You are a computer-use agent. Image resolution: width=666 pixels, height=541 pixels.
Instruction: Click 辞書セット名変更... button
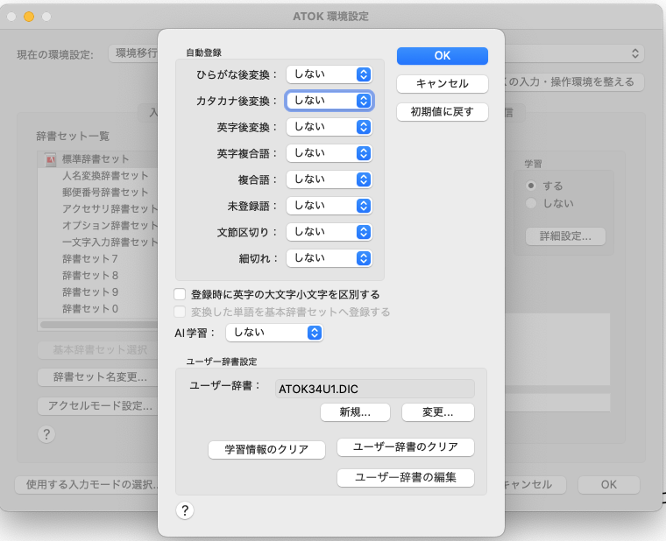[97, 376]
